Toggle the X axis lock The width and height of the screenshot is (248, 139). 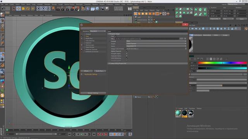click(x=39, y=8)
